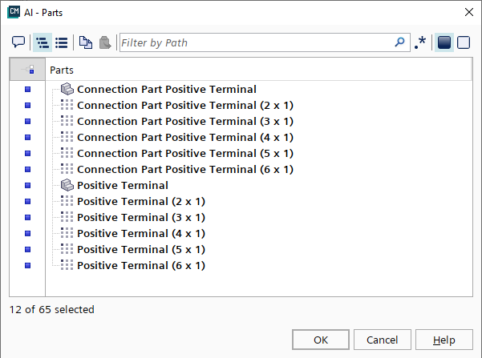Click the selection column header icon
Screen dimensions: 482x358
click(27, 70)
